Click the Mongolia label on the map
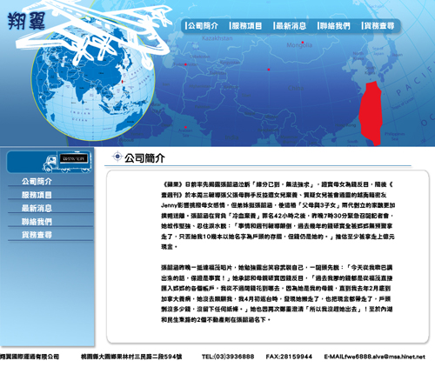Viewport: 435px width, 374px height. point(299,45)
